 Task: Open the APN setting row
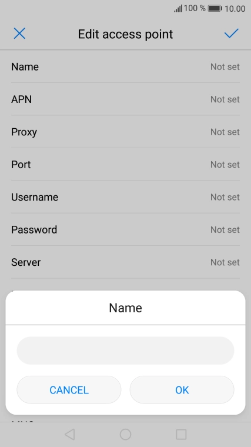tap(125, 99)
